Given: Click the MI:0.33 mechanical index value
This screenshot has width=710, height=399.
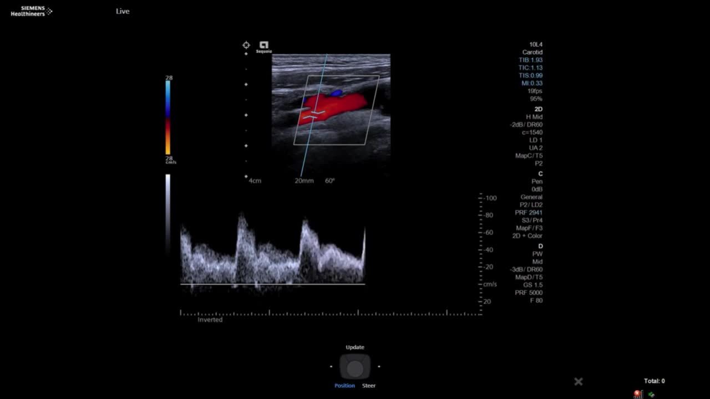Looking at the screenshot, I should [x=532, y=83].
